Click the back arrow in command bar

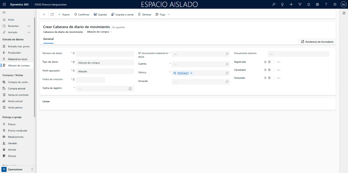(x=44, y=14)
